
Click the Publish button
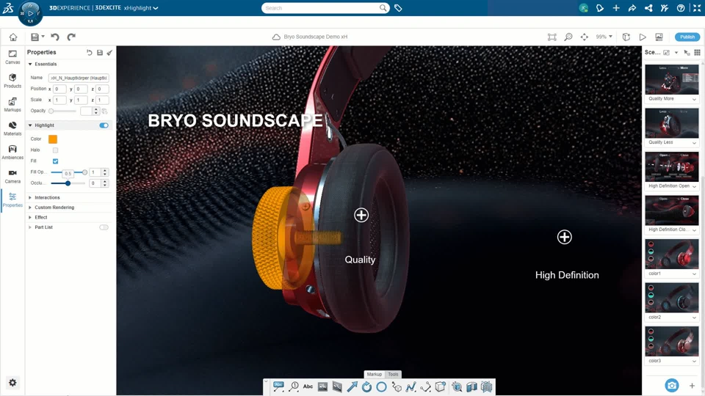[687, 37]
